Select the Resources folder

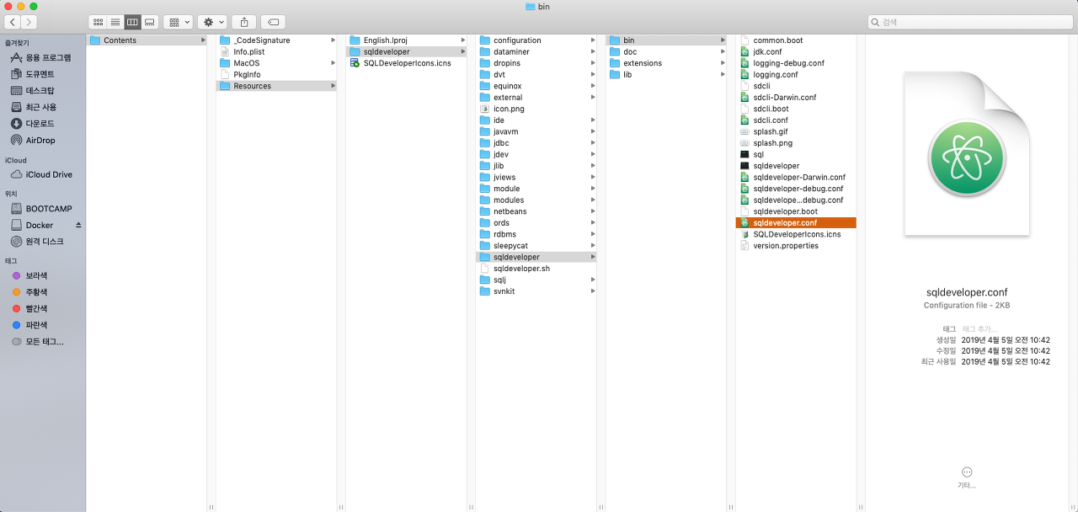pos(276,86)
